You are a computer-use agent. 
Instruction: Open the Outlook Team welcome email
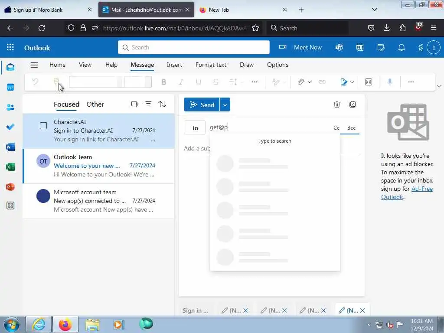coord(98,166)
